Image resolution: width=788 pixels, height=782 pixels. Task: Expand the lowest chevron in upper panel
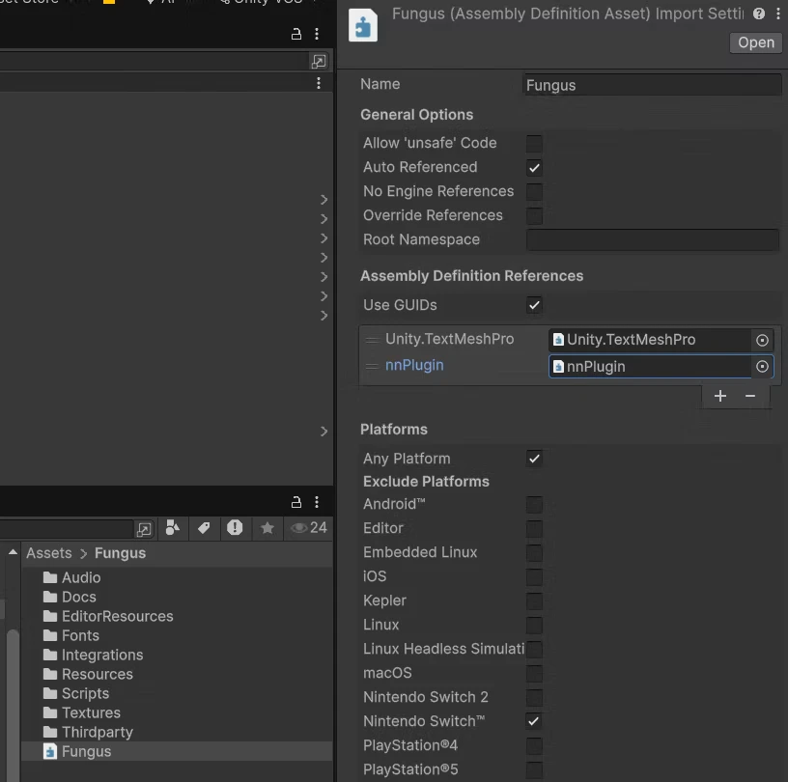324,432
